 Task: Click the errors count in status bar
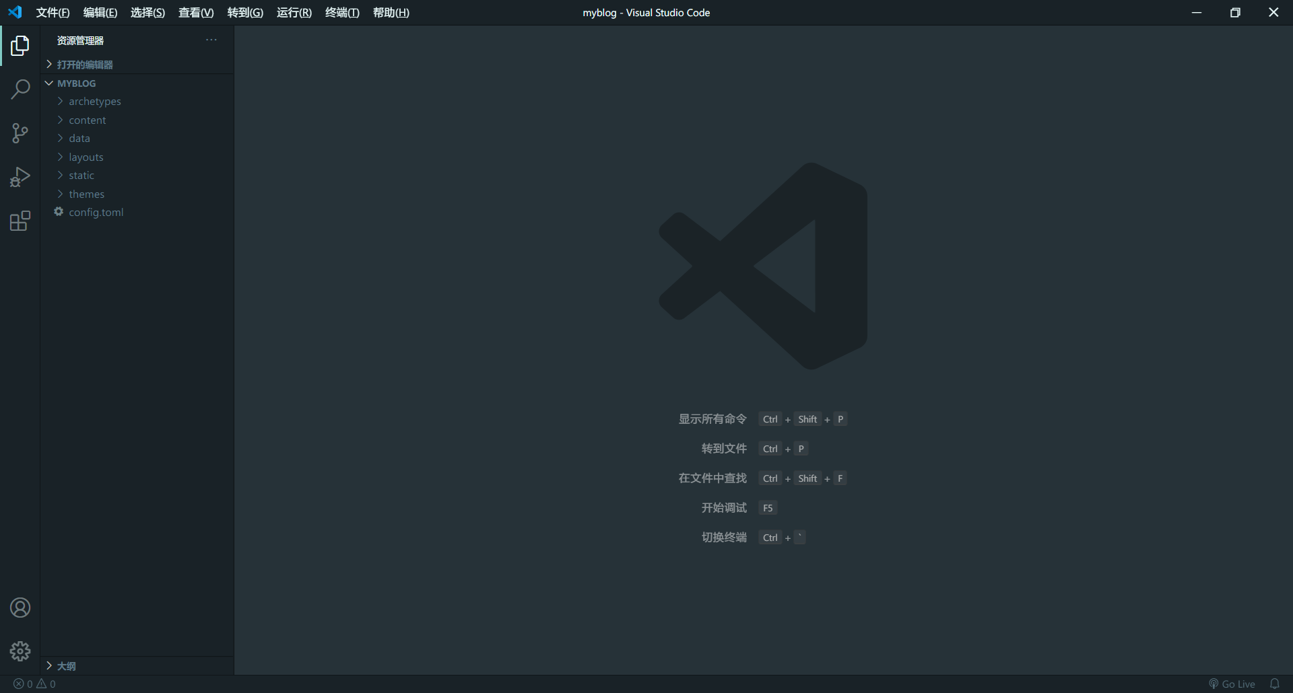24,684
